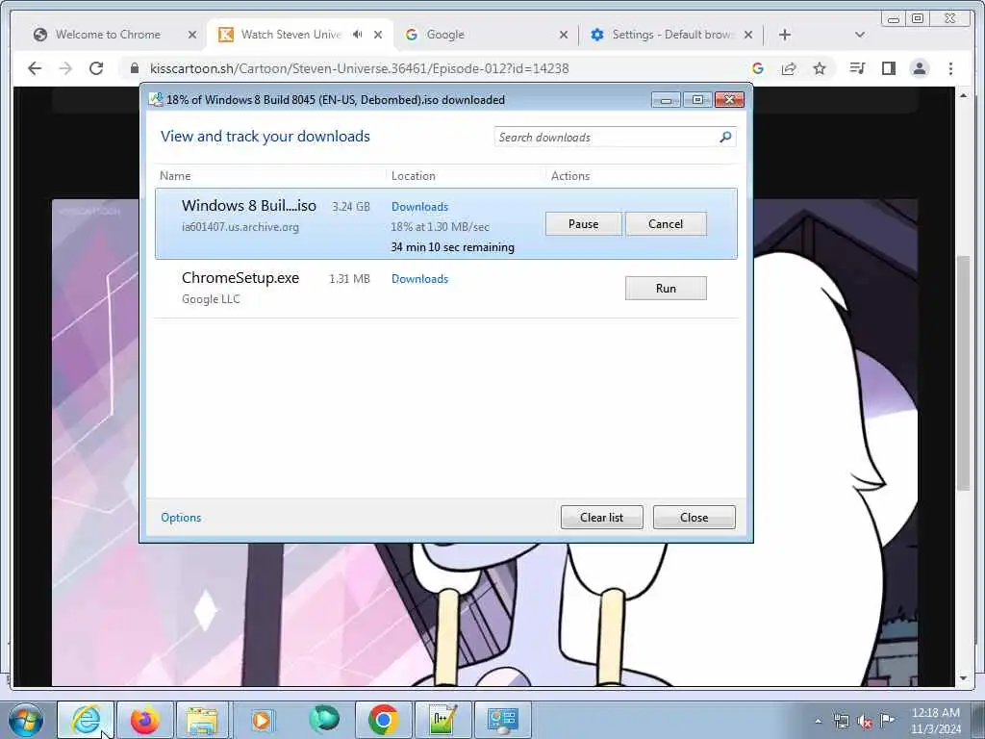Share this page via the share icon
The width and height of the screenshot is (985, 739).
789,68
